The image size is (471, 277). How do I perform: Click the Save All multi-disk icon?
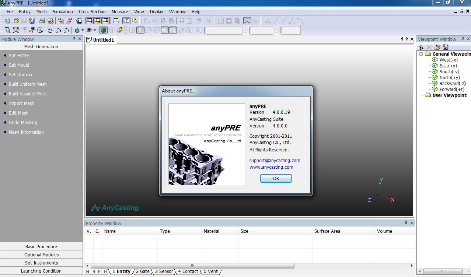[32, 21]
